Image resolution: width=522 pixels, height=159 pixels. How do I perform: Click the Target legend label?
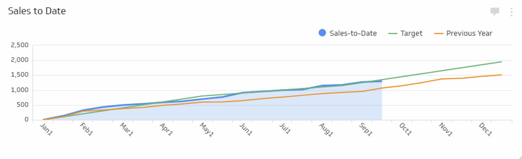point(411,33)
